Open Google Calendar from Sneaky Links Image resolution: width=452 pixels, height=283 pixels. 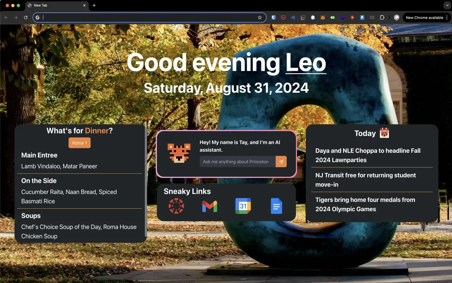pos(243,206)
